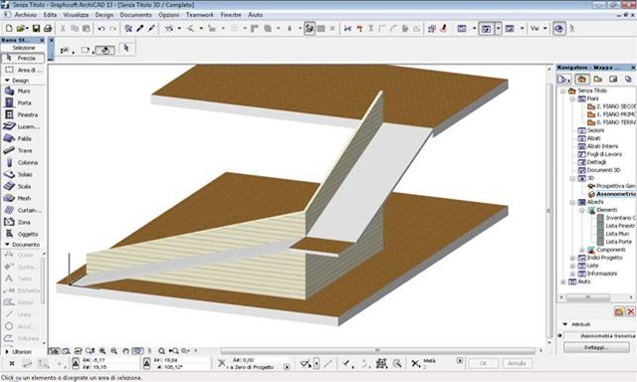Expand the Indici Progetto tree node
Viewport: 637px width, 382px height.
click(572, 258)
